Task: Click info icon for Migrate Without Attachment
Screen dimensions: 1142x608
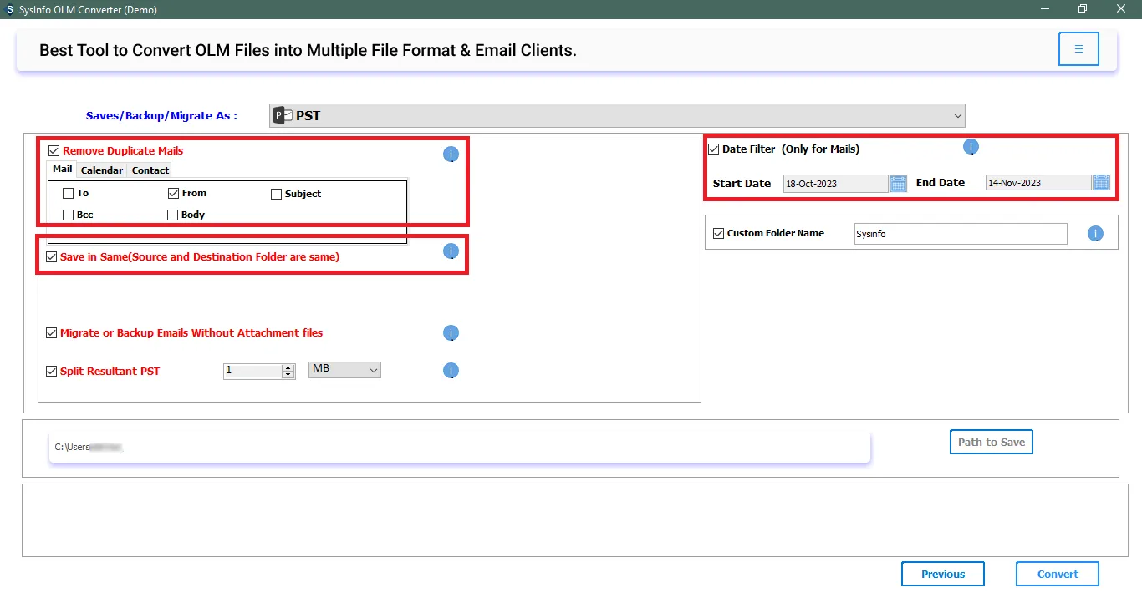Action: coord(451,333)
